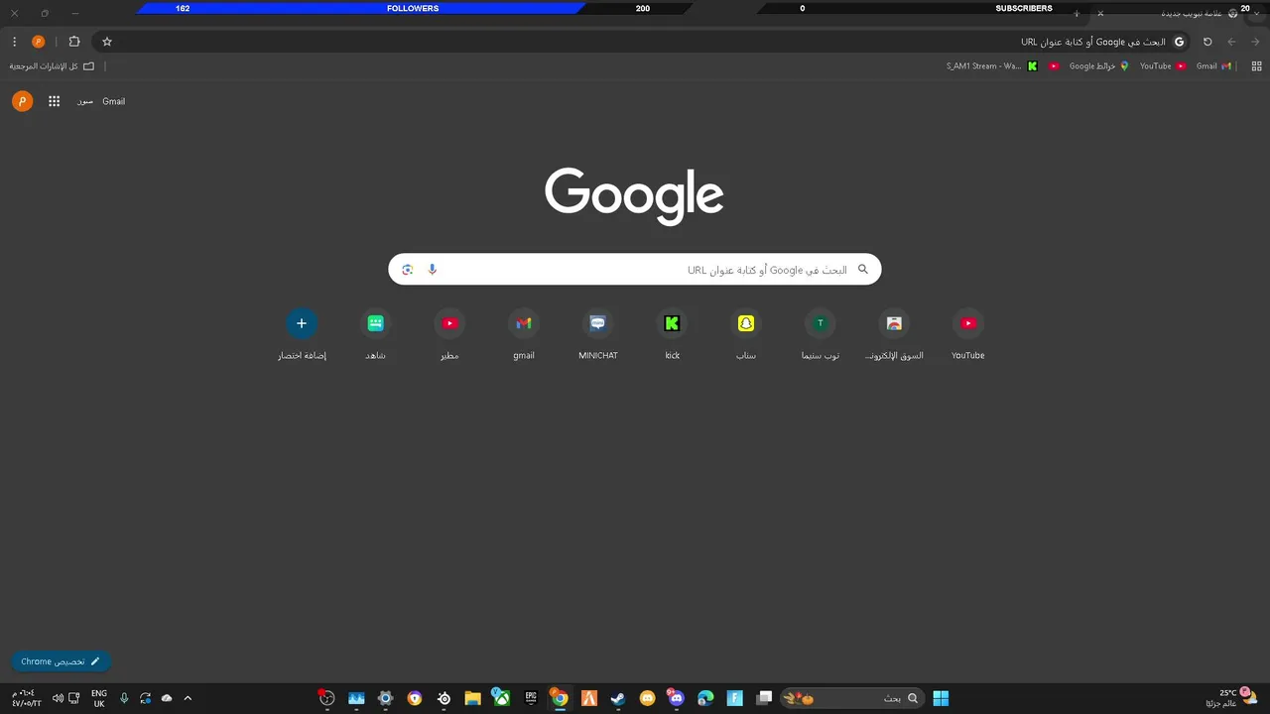
Task: Open the Chrome three-dot menu
Action: pos(14,42)
